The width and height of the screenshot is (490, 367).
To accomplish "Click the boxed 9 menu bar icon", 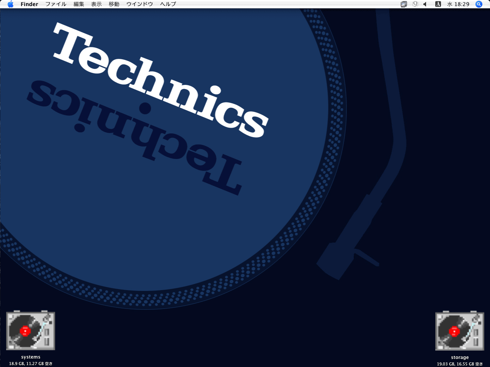I will pyautogui.click(x=415, y=4).
